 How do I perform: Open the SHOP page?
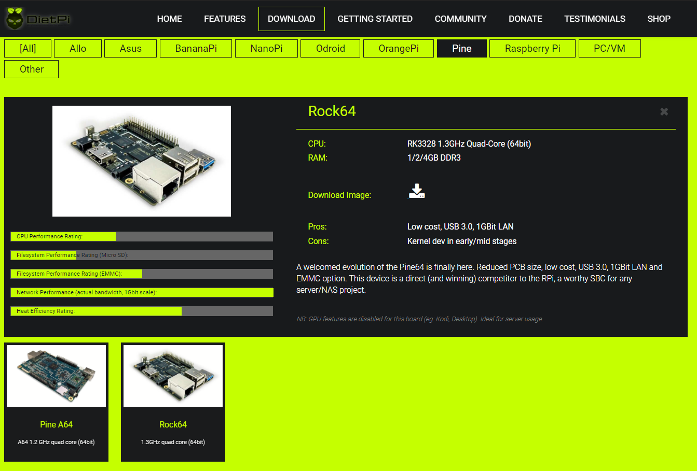pyautogui.click(x=659, y=19)
